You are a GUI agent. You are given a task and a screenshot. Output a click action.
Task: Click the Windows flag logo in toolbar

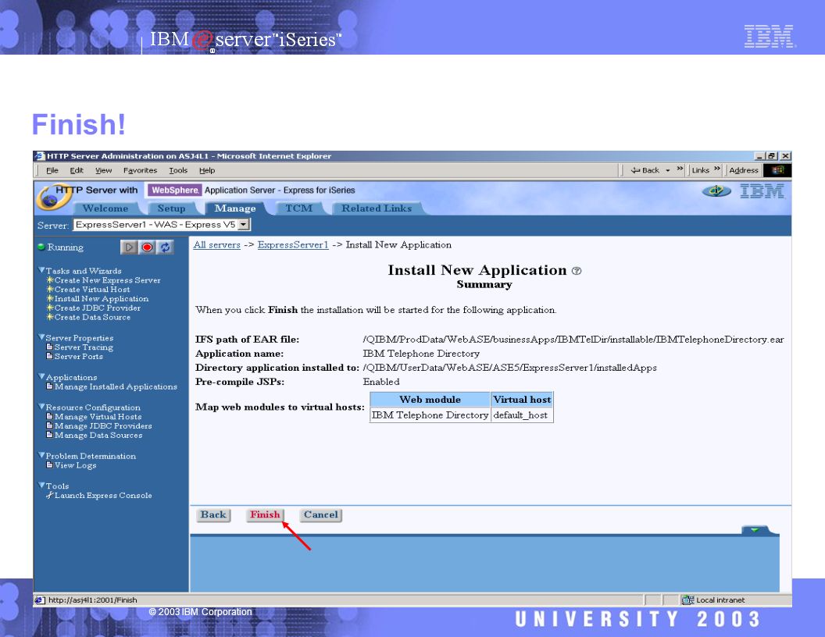[777, 170]
